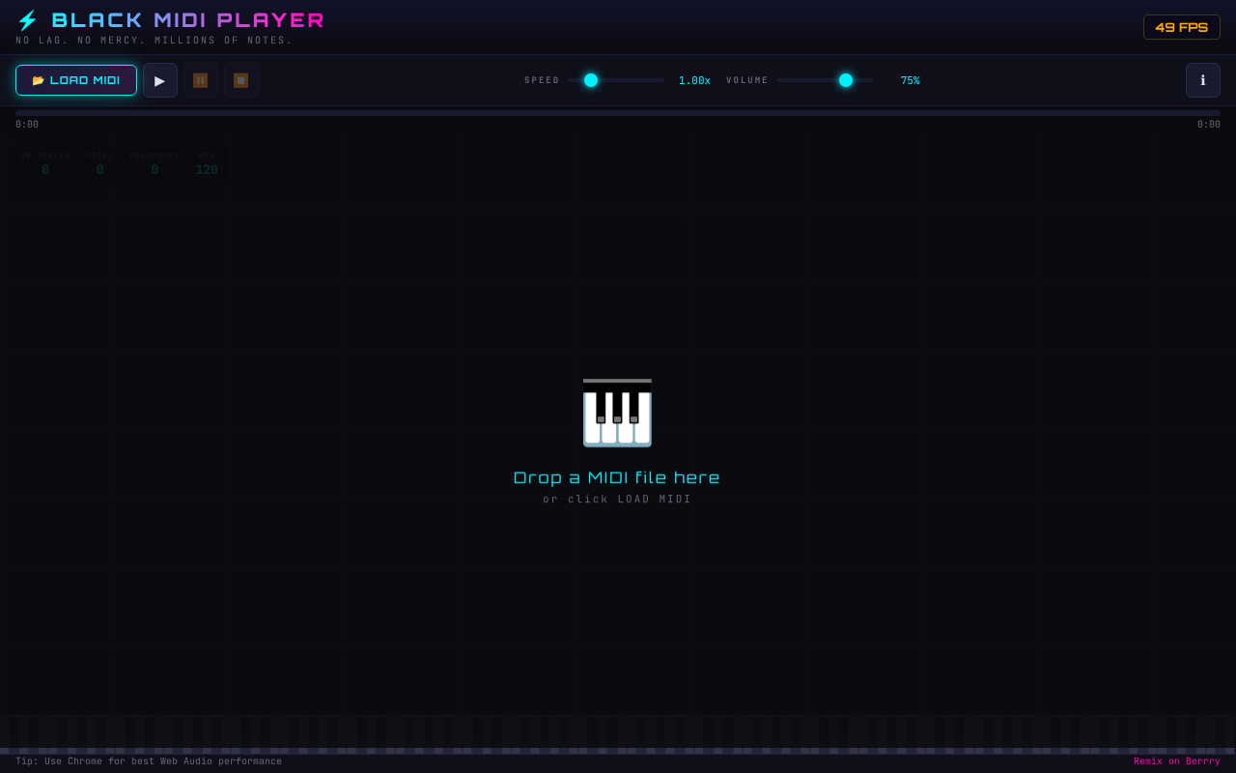Screen dimensions: 1236x773
Task: Click the 49 FPS counter badge
Action: pos(1181,27)
